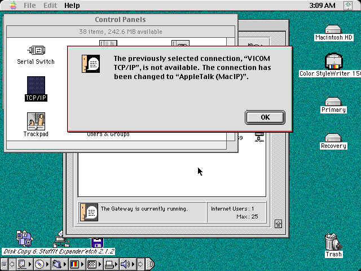
Task: Open the application switcher menu icon
Action: [x=348, y=5]
